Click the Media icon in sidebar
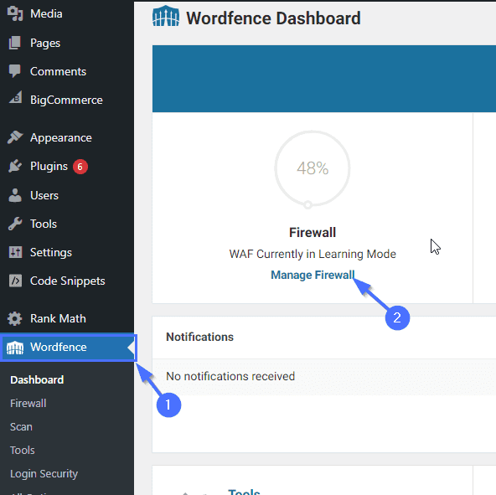This screenshot has width=496, height=495. tap(15, 13)
